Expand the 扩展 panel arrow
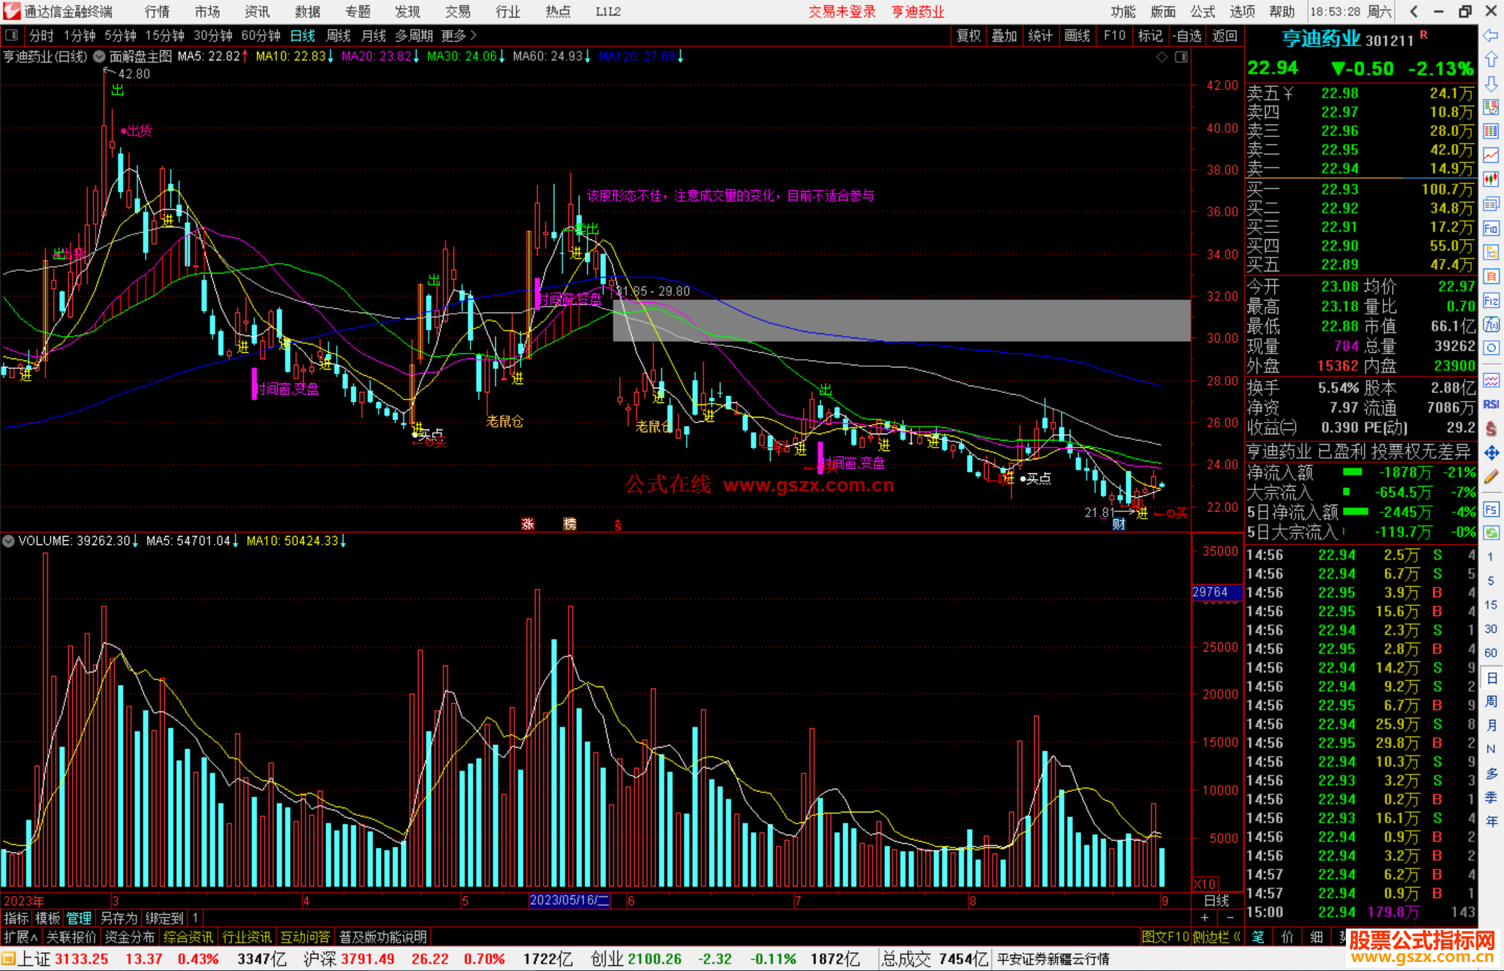The width and height of the screenshot is (1504, 971). pyautogui.click(x=21, y=937)
